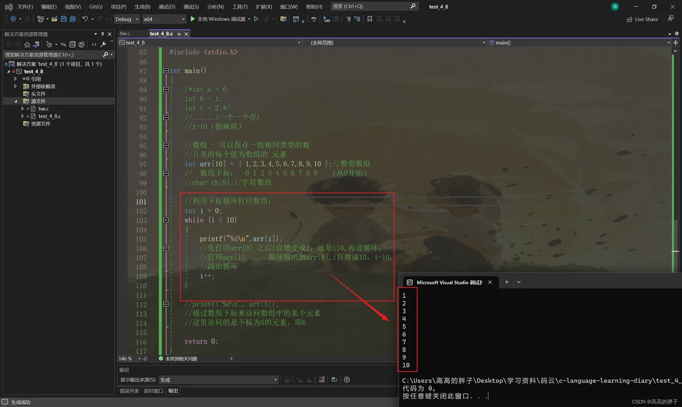The width and height of the screenshot is (682, 407).
Task: Click the 未找到相关问题 status indicator
Action: [178, 359]
